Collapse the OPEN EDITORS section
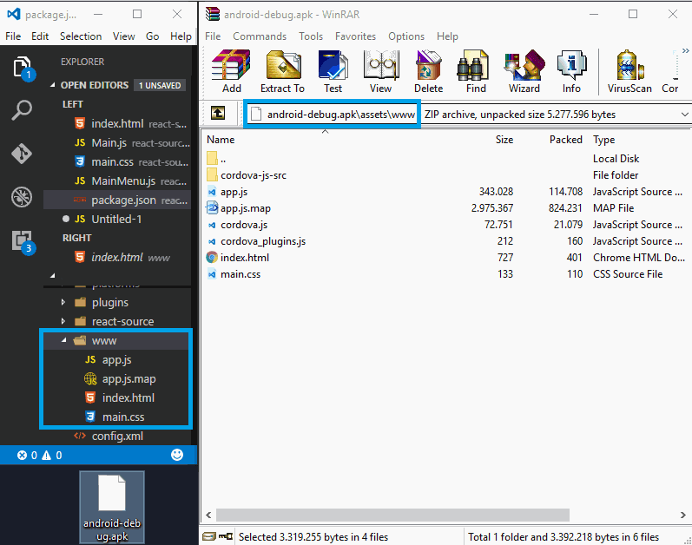692x545 pixels. click(x=53, y=85)
